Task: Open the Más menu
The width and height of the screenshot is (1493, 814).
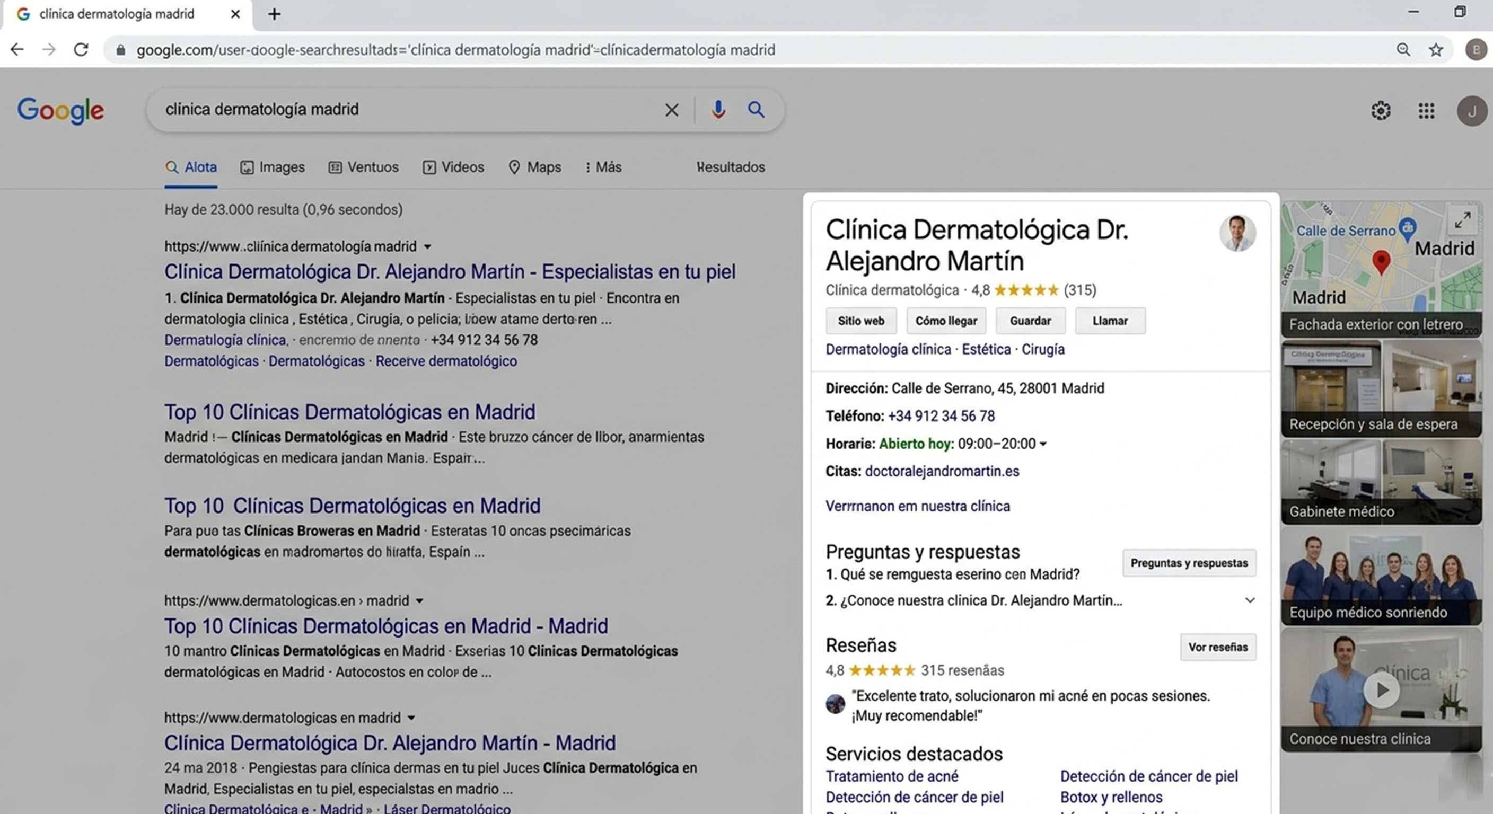Action: pyautogui.click(x=603, y=167)
